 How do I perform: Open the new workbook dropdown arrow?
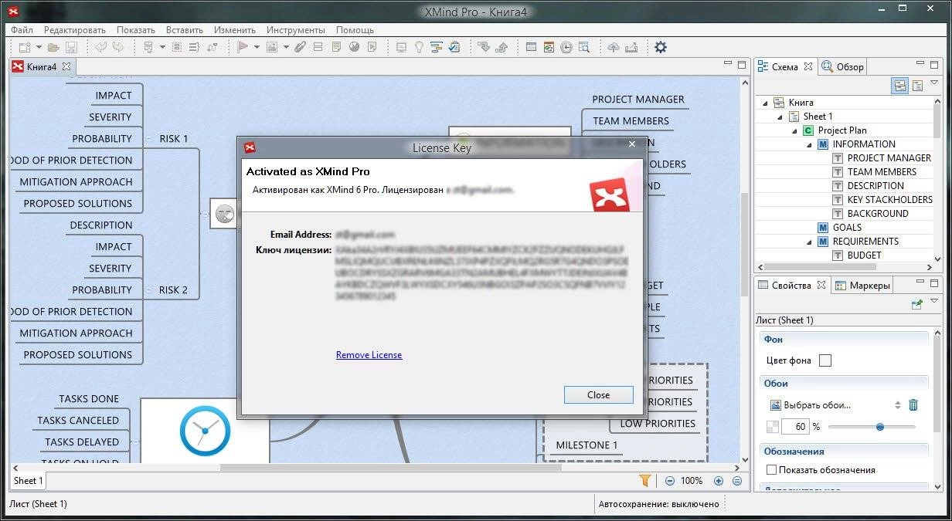[39, 47]
